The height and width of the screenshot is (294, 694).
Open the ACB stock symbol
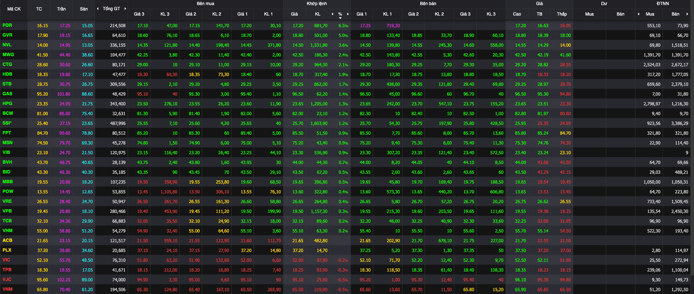pyautogui.click(x=7, y=240)
